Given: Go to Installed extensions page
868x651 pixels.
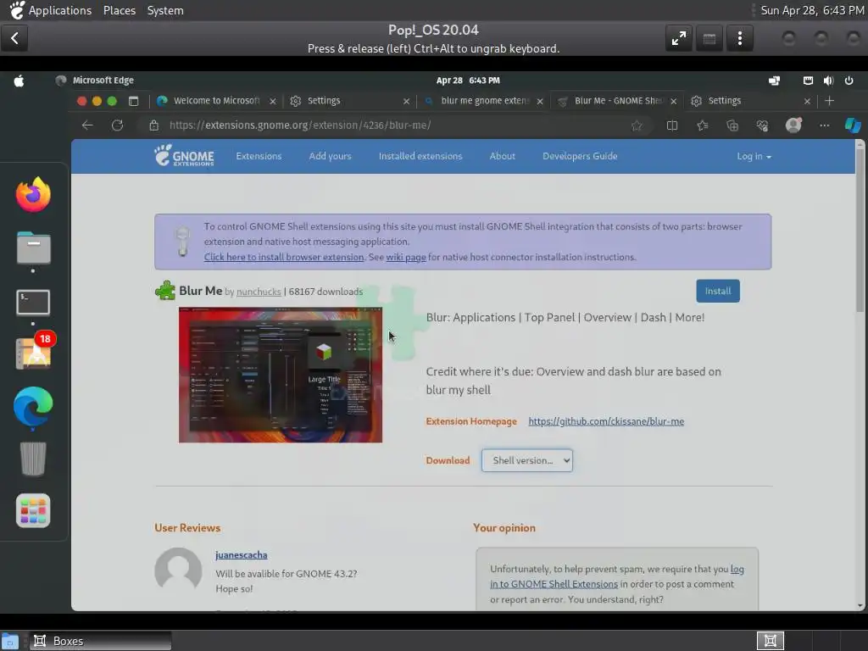Looking at the screenshot, I should tap(420, 156).
